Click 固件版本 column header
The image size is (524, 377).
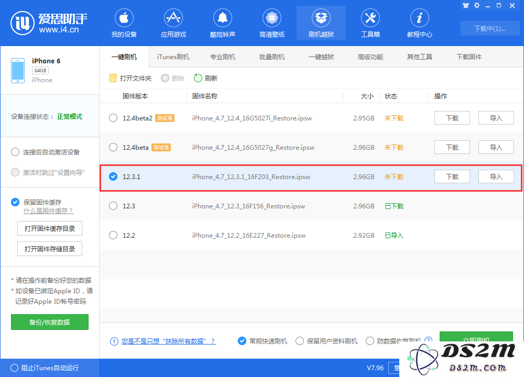pos(135,96)
